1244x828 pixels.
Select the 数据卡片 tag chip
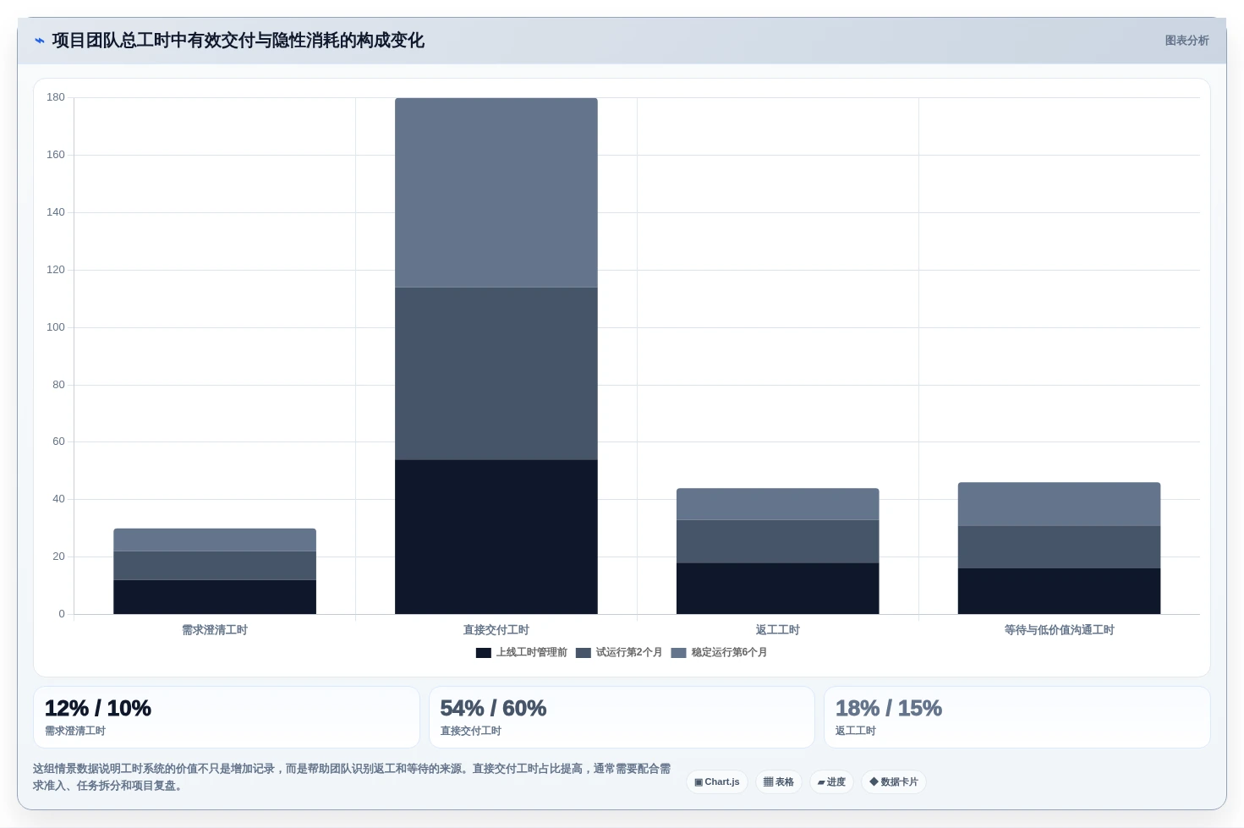(x=894, y=782)
